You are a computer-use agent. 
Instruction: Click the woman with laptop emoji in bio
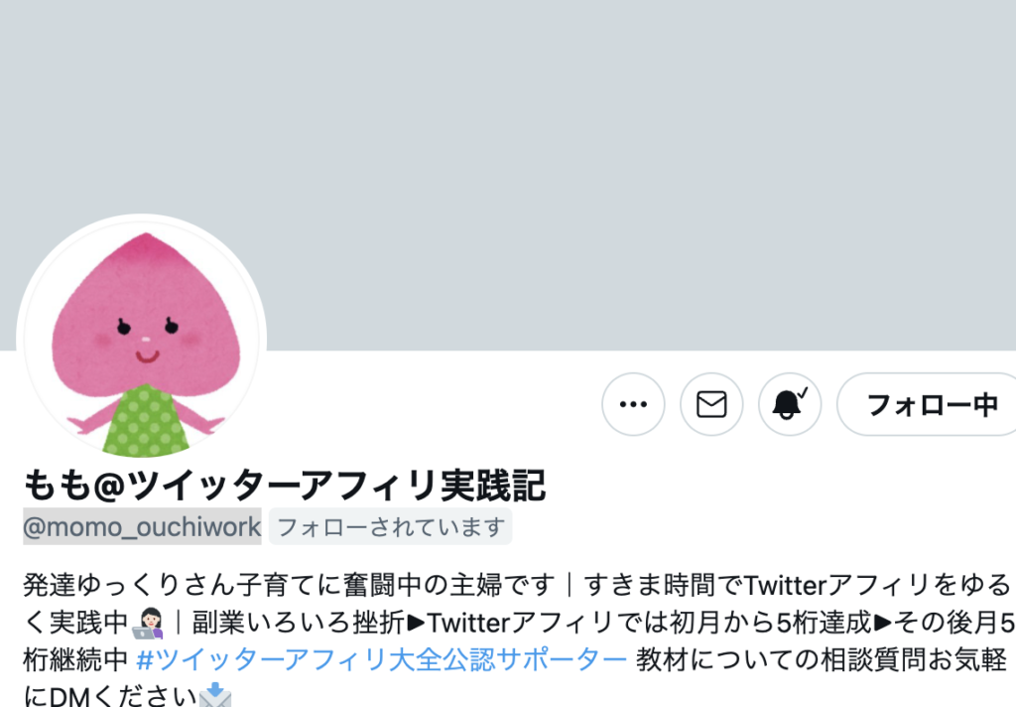coord(148,624)
